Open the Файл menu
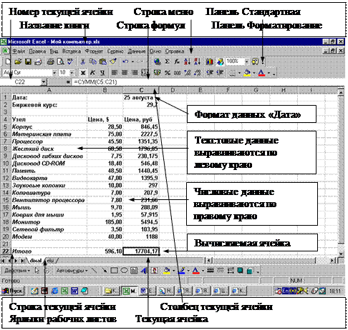The height and width of the screenshot is (330, 348). point(19,51)
